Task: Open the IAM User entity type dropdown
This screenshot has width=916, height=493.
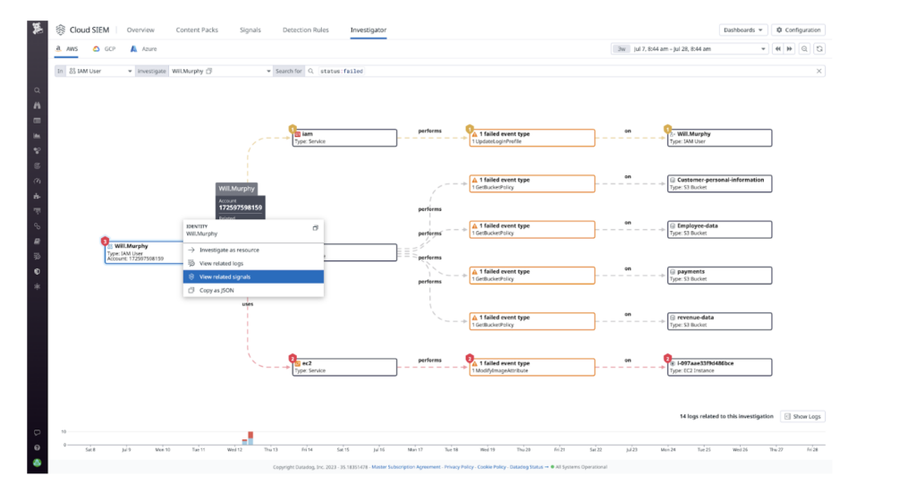Action: (100, 72)
